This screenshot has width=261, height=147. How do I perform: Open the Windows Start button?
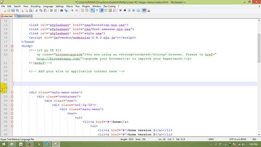4,144
